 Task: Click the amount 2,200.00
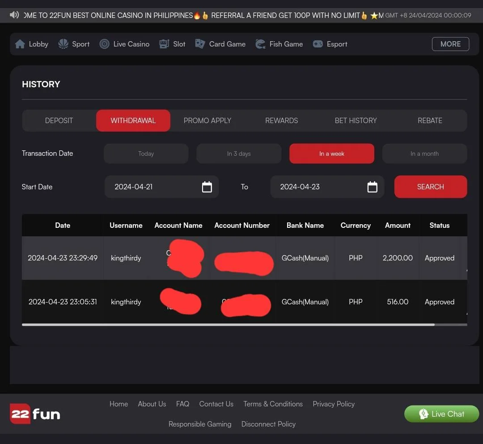[398, 258]
